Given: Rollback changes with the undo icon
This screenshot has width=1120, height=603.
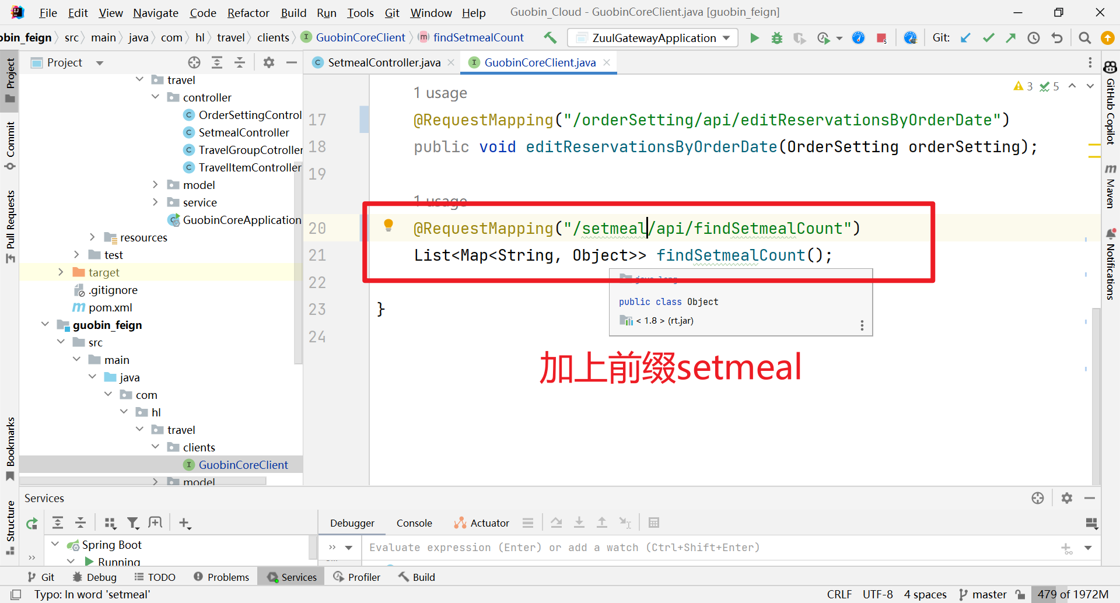Looking at the screenshot, I should click(x=1057, y=38).
